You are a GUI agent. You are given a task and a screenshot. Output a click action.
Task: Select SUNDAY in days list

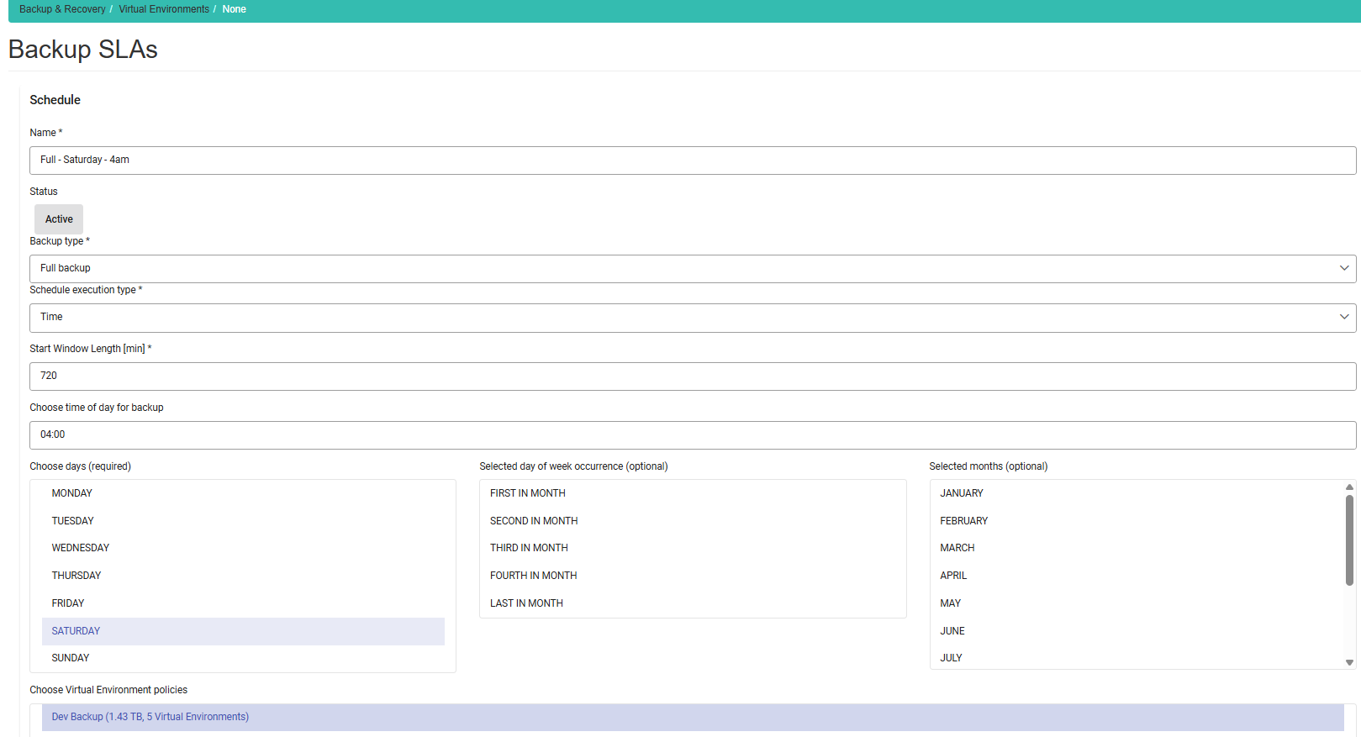243,658
